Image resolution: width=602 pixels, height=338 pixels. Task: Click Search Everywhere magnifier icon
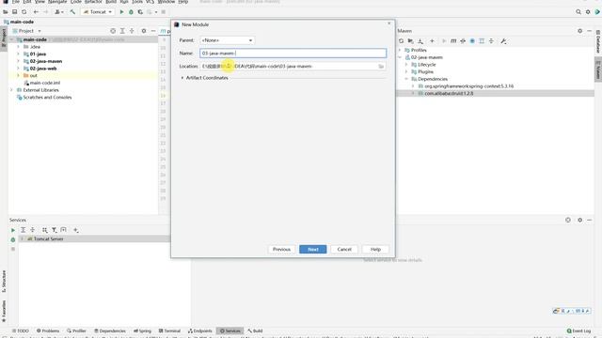pos(578,12)
